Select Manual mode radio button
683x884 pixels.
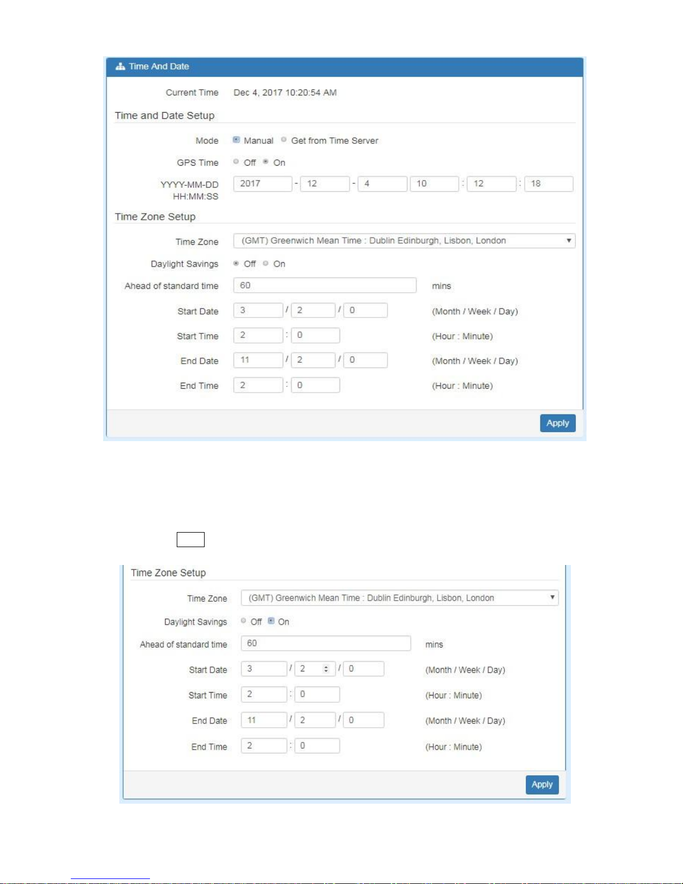coord(236,140)
